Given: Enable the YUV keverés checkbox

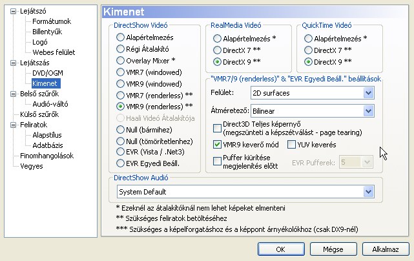Looking at the screenshot, I should point(292,145).
